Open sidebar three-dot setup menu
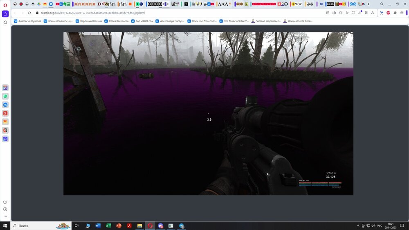409x230 pixels. coord(5,216)
